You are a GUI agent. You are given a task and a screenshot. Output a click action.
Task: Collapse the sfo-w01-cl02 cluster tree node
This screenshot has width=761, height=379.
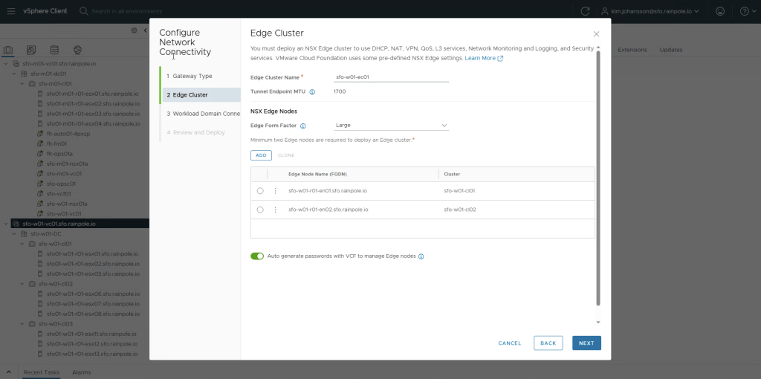click(x=23, y=284)
